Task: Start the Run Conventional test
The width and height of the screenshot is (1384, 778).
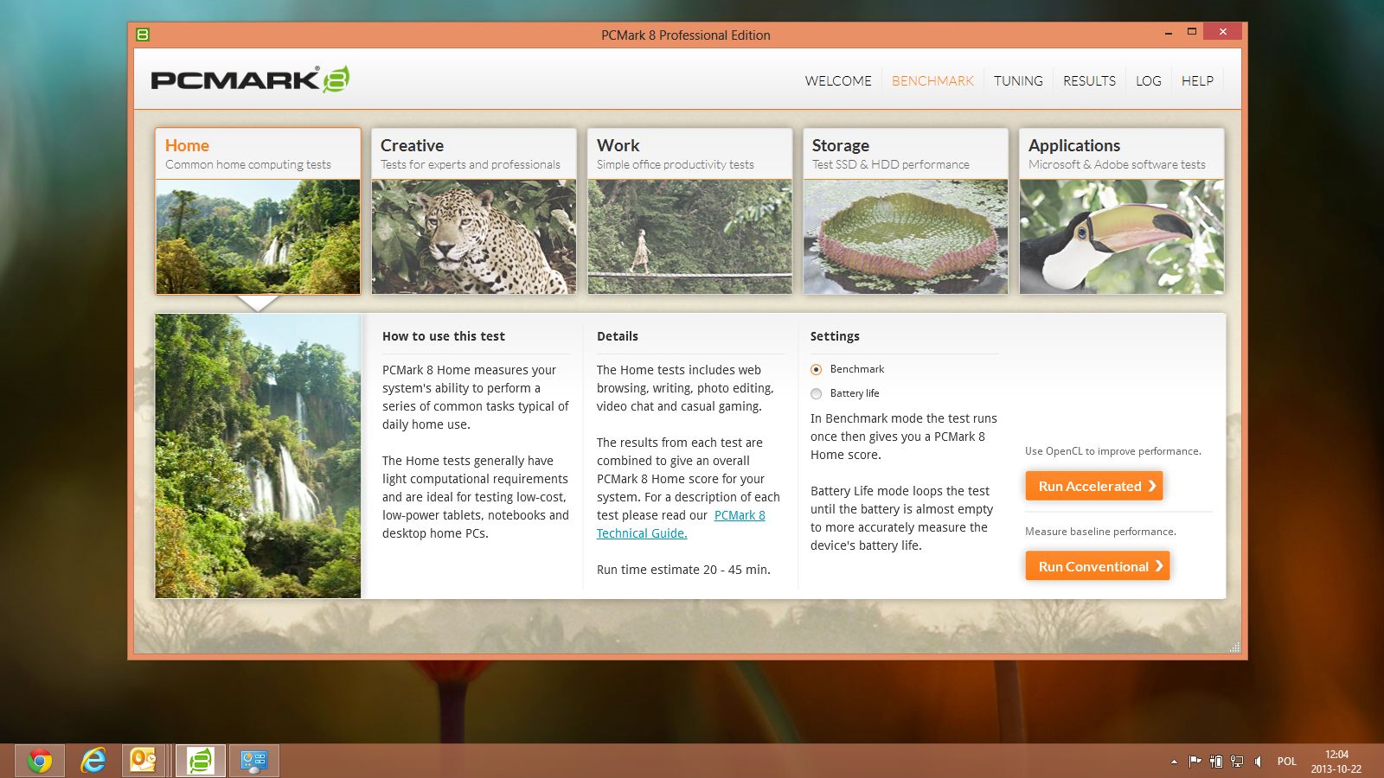Action: (1098, 566)
